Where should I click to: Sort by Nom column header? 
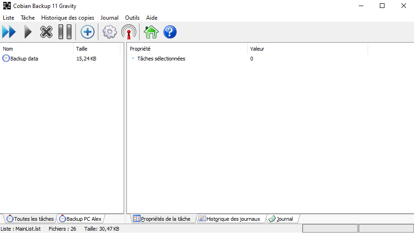[37, 49]
